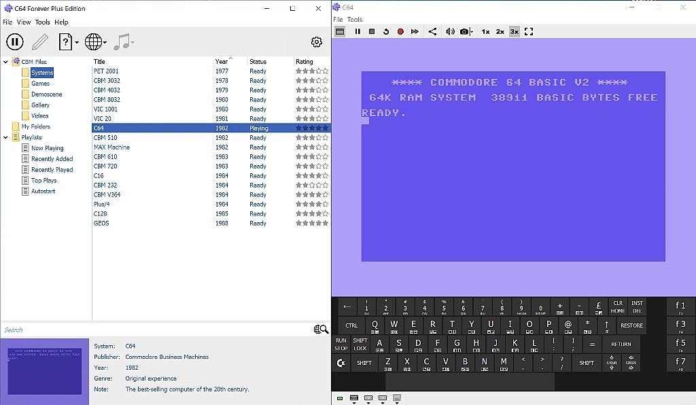The height and width of the screenshot is (405, 696).
Task: Click the music notes icon
Action: pos(121,42)
